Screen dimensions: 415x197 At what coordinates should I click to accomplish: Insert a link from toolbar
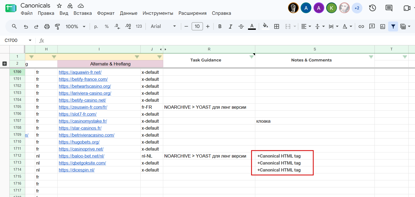[361, 26]
